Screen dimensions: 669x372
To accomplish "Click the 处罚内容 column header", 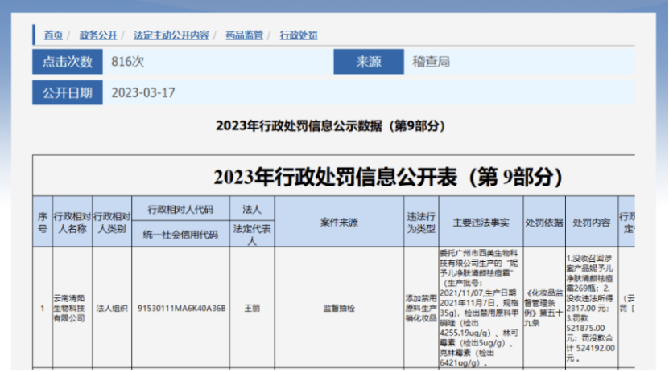I will tap(592, 222).
